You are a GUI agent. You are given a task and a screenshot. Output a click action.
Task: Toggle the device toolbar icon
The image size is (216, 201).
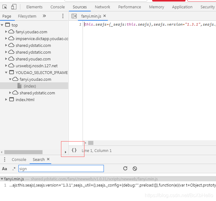click(x=14, y=7)
